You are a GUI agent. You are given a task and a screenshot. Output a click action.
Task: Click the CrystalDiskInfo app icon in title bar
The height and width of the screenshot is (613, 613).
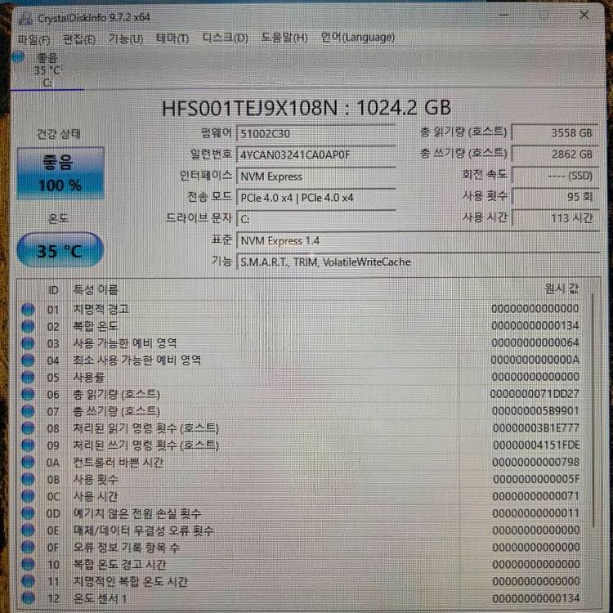(x=25, y=18)
